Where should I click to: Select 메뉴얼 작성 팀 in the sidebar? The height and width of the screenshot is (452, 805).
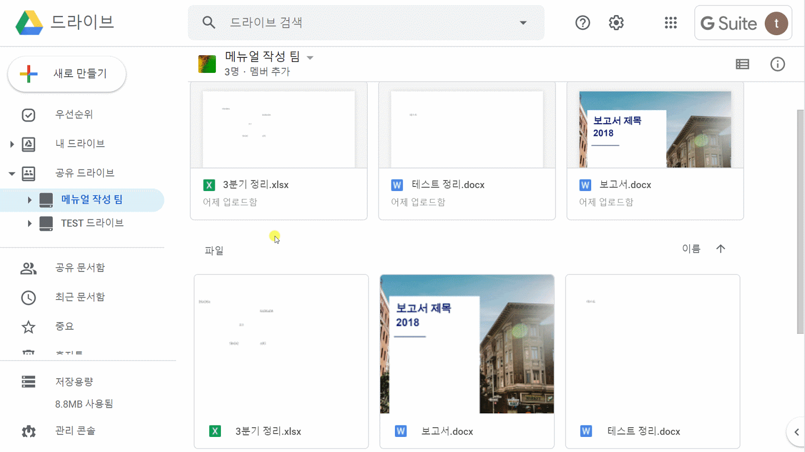click(x=92, y=200)
